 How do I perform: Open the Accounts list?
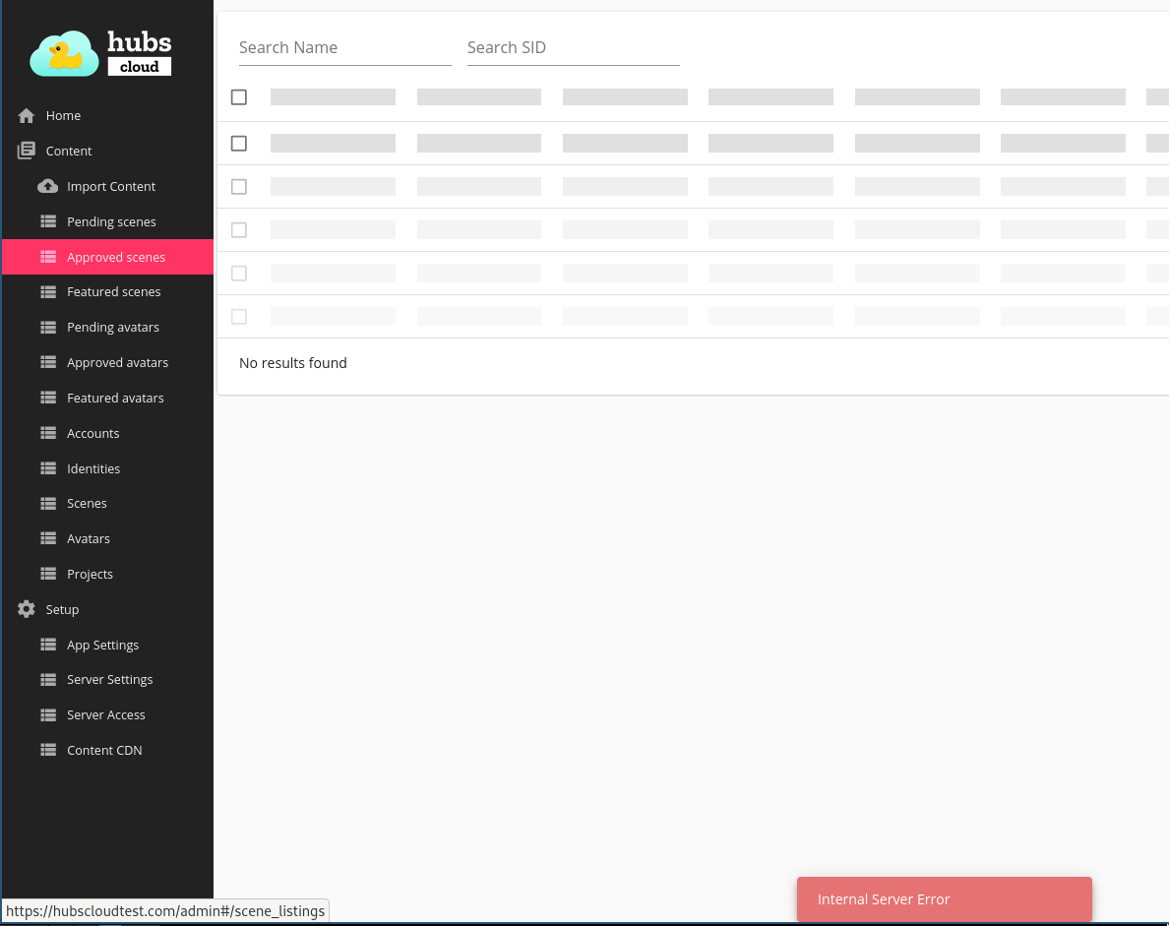[107, 433]
